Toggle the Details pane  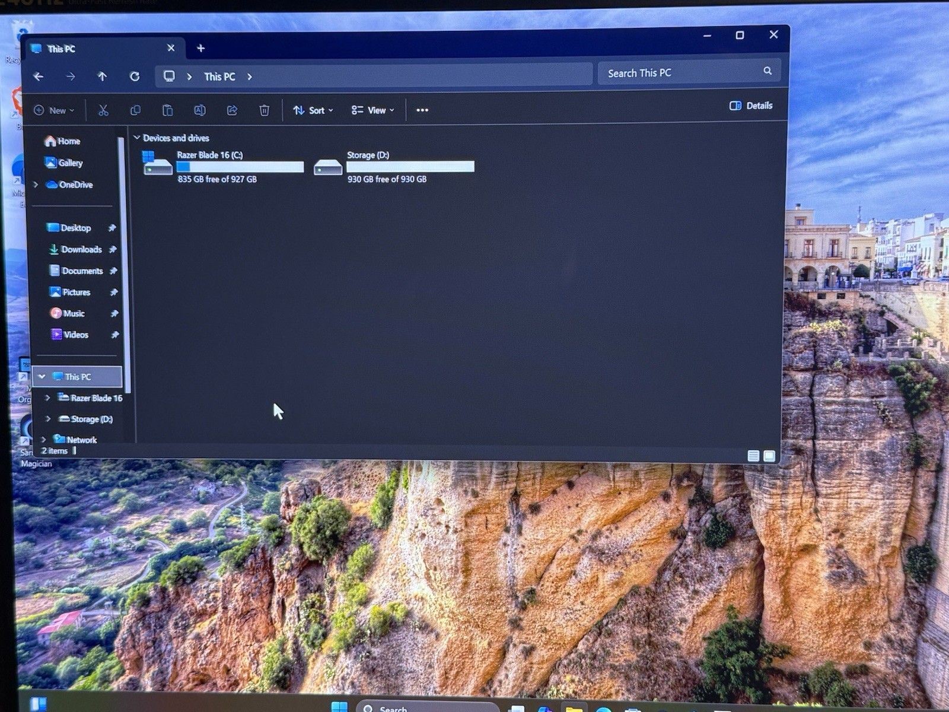[x=751, y=106]
